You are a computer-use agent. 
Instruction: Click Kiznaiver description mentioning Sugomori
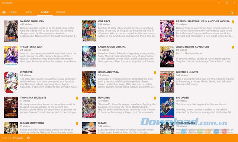(49, 83)
